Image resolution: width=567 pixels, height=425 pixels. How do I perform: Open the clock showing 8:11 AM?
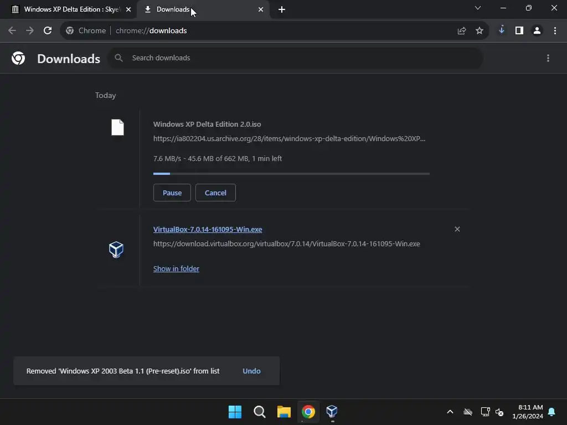pyautogui.click(x=528, y=412)
